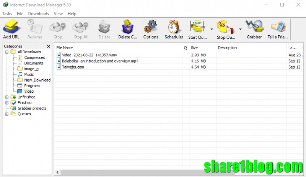Select the Taiwebs.com download row
This screenshot has width=306, height=177.
point(179,67)
